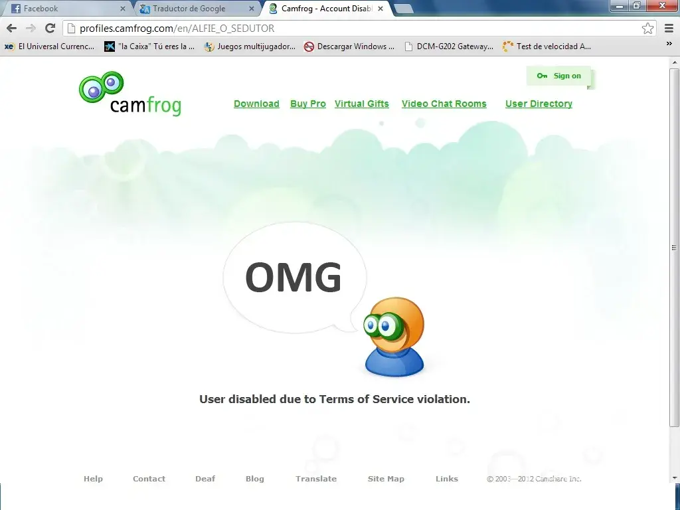Click the Camfrog logo

point(130,94)
